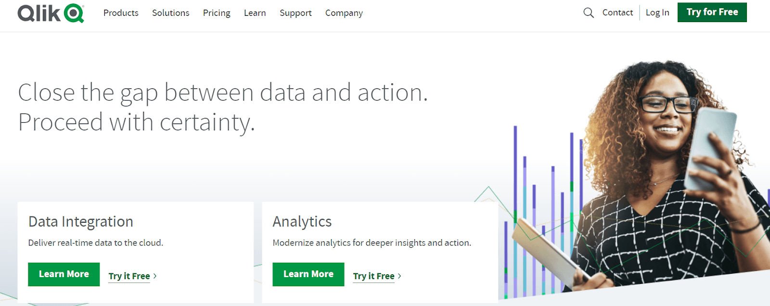This screenshot has width=770, height=306.
Task: Open the Pricing page
Action: pos(217,13)
